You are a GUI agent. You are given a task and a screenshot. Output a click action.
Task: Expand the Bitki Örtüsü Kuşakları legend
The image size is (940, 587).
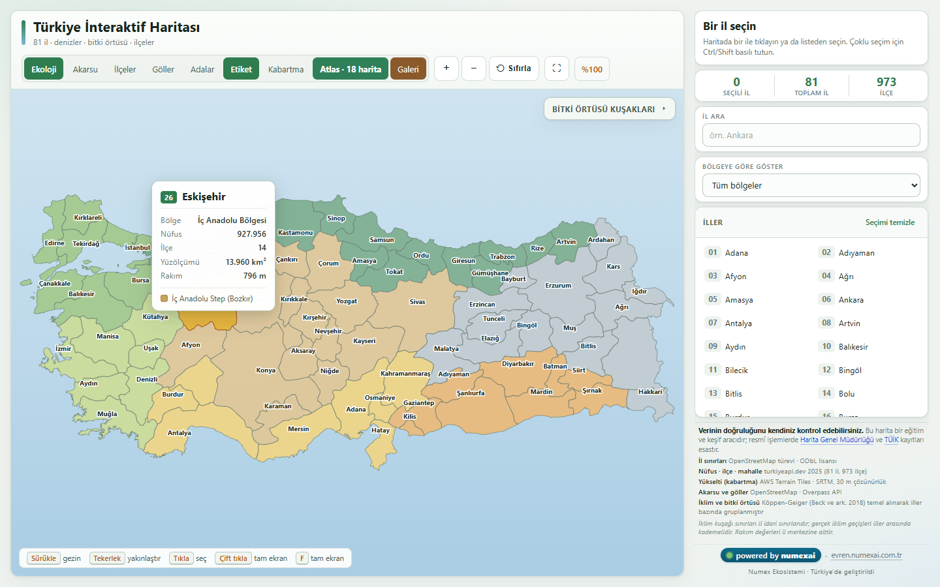tap(609, 109)
